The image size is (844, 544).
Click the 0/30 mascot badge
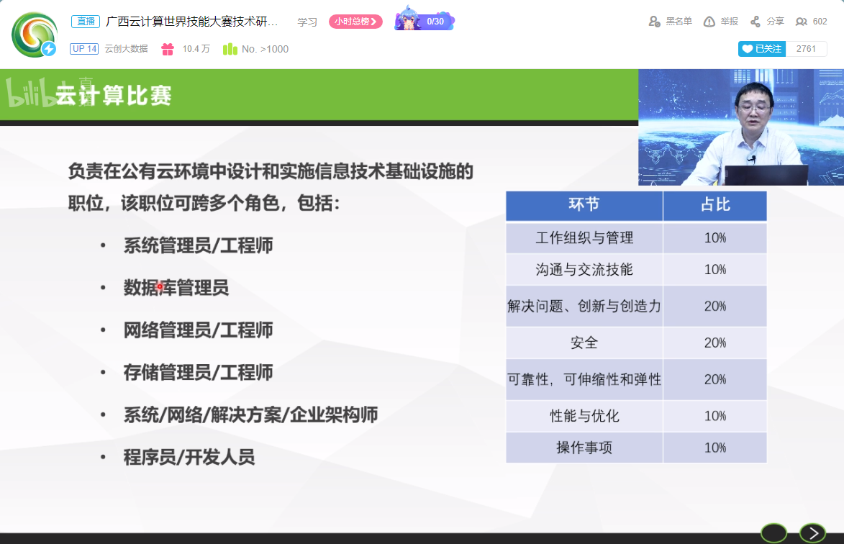425,21
